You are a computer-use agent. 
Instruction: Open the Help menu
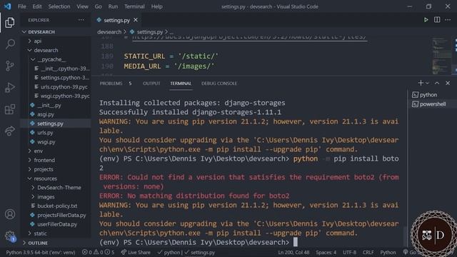point(157,6)
